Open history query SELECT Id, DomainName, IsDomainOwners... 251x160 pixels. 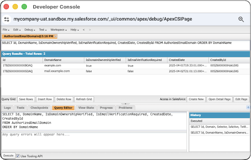pos(219,132)
